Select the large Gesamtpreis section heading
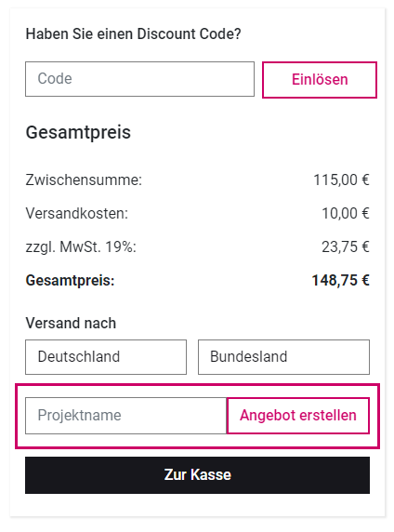Image resolution: width=394 pixels, height=532 pixels. coord(78,132)
